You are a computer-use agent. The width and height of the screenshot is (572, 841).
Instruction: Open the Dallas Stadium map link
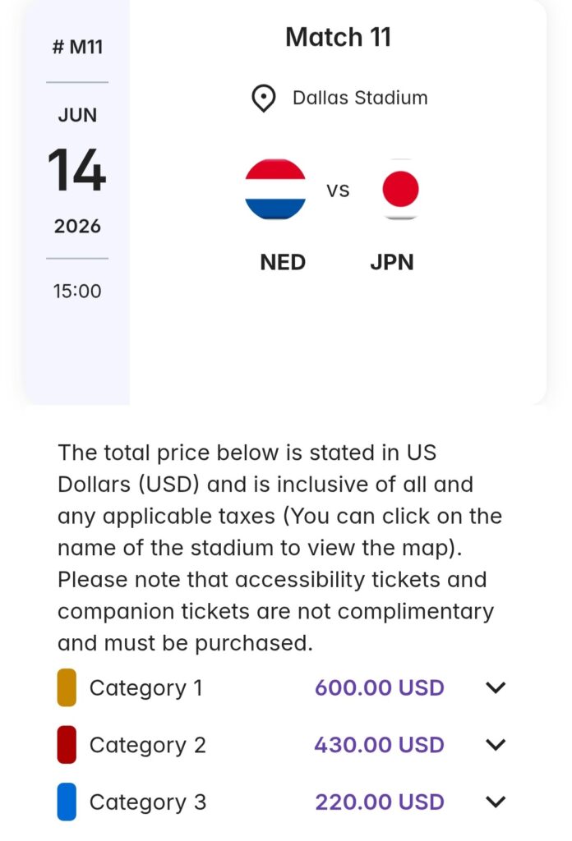coord(360,99)
